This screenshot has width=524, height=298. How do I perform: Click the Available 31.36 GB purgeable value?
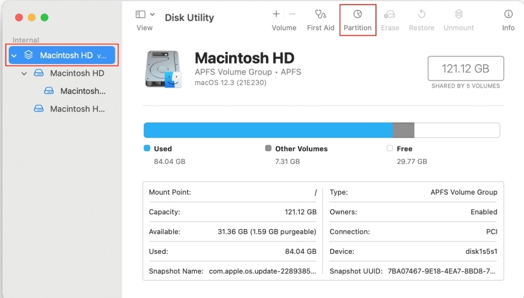click(267, 232)
